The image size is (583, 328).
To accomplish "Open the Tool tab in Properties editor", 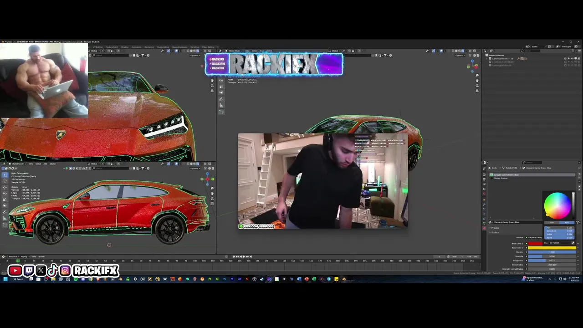I will 484,169.
